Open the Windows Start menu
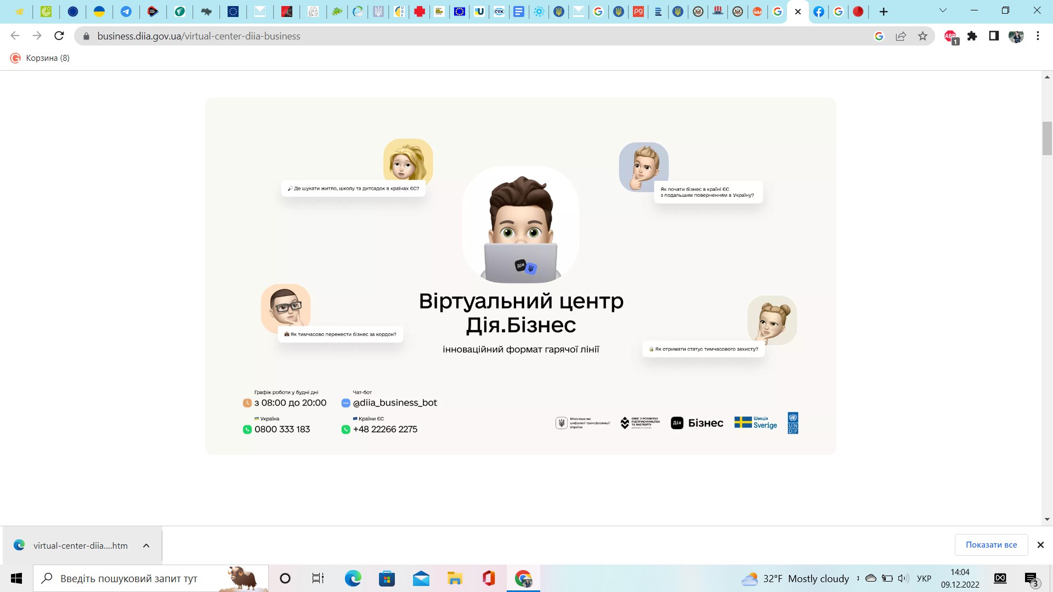The width and height of the screenshot is (1053, 592). pyautogui.click(x=16, y=578)
